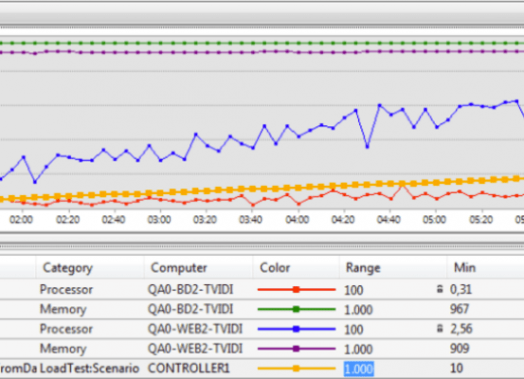
Task: Select the orange CONTROLLER1 color line
Action: point(297,369)
